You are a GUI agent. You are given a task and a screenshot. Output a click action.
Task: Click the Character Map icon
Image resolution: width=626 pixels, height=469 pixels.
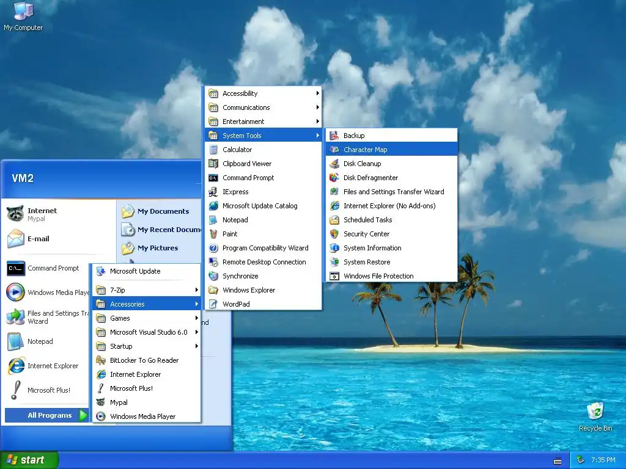click(334, 150)
